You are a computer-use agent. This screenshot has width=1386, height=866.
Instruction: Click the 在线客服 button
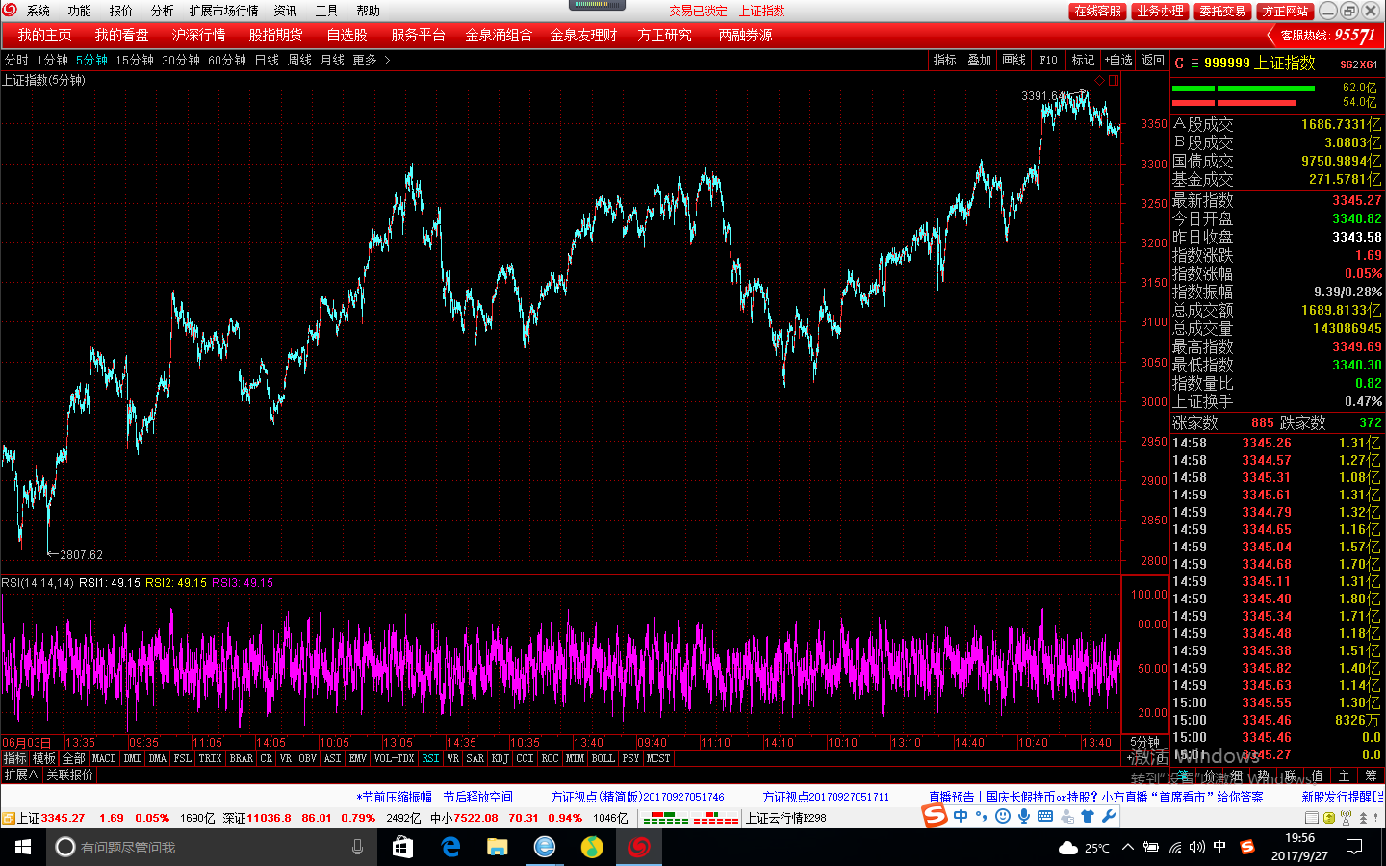[x=1098, y=11]
